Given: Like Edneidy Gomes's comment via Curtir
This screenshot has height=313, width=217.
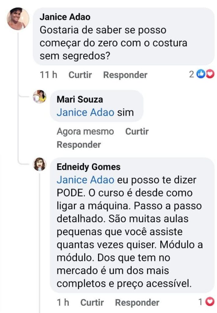Looking at the screenshot, I should click(92, 303).
